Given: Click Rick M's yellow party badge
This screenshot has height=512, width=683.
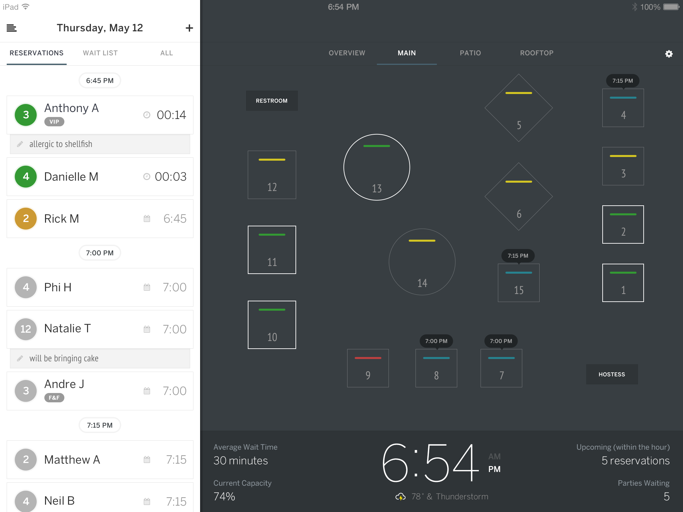Looking at the screenshot, I should point(26,219).
